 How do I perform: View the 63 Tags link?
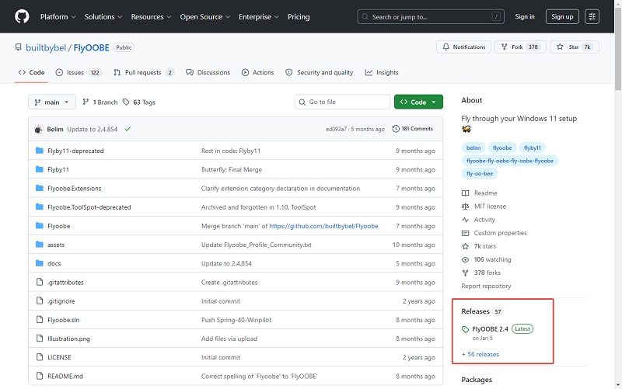(x=139, y=102)
